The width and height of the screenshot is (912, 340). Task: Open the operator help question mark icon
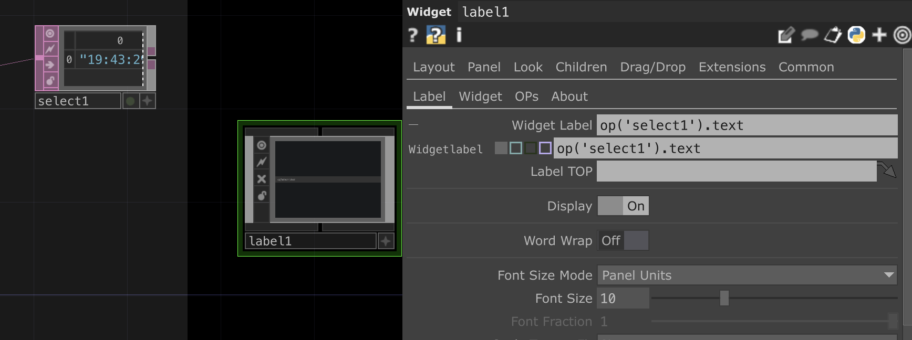point(413,35)
